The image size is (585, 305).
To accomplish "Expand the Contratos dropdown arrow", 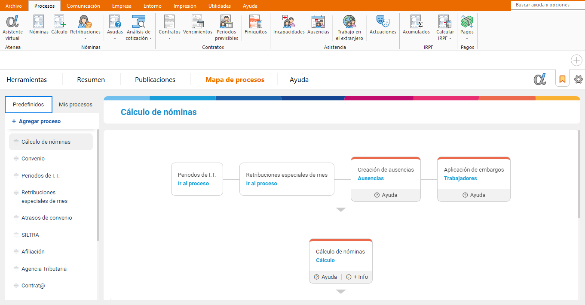I will coord(169,39).
